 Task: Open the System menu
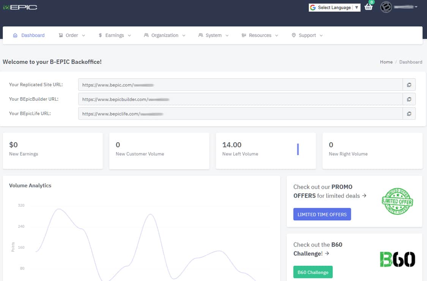coord(213,35)
